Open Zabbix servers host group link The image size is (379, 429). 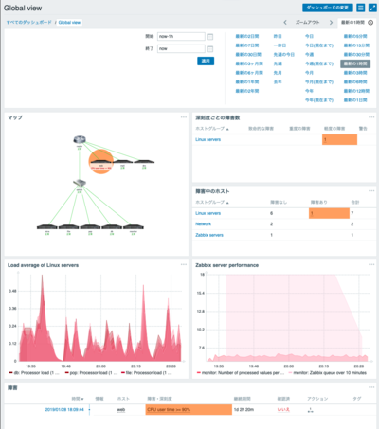[x=209, y=235]
